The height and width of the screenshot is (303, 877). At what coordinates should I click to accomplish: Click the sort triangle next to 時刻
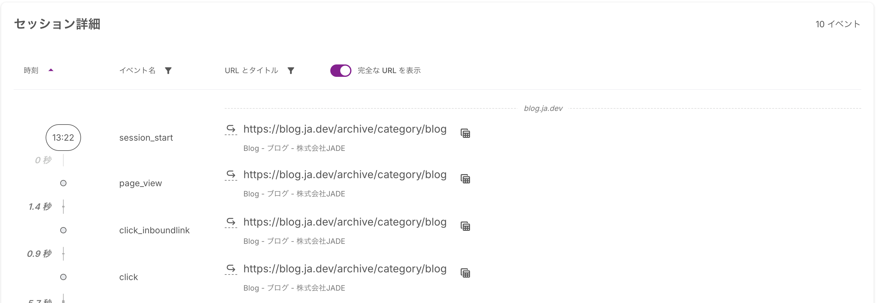tap(52, 70)
